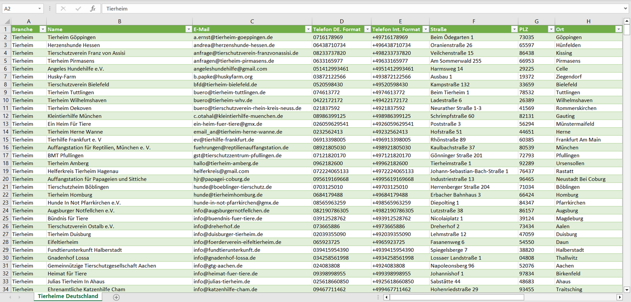Screen dimensions: 631x302
Task: Select row 10 header
Action: (x=6, y=100)
